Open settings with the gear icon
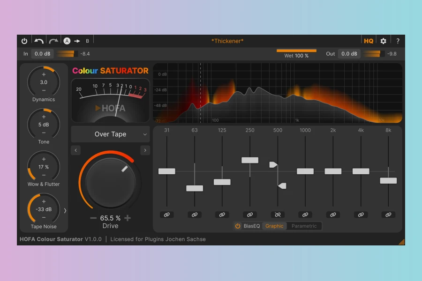Image resolution: width=422 pixels, height=281 pixels. tap(383, 41)
